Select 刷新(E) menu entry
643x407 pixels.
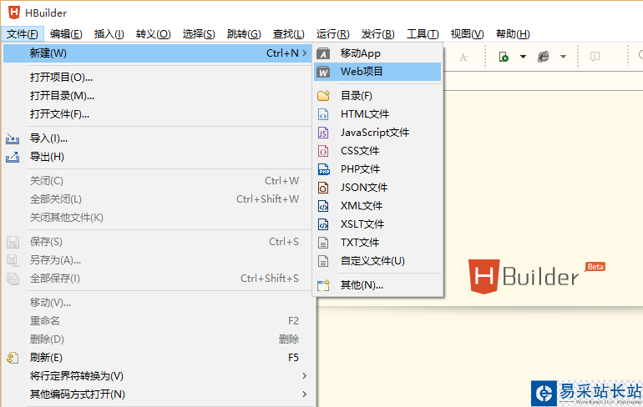(x=158, y=358)
